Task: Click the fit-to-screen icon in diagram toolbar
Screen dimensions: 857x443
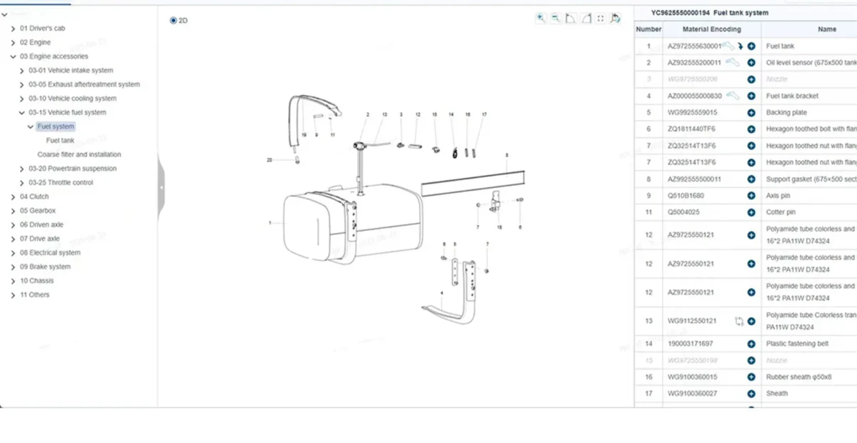Action: click(x=601, y=19)
